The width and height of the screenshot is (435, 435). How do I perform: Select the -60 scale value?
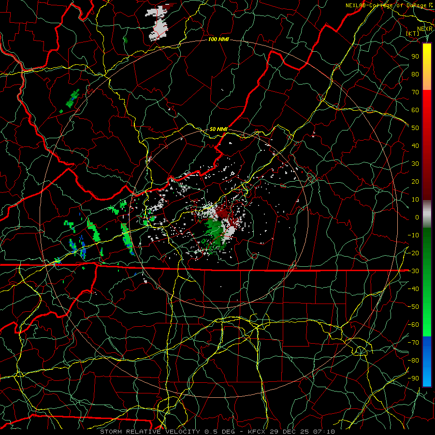(413, 325)
